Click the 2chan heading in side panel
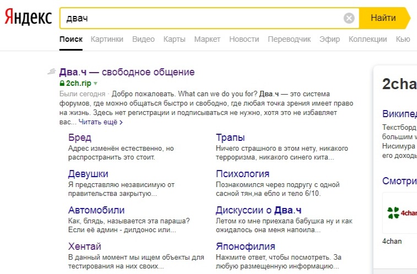This screenshot has height=274, width=417. coord(400,84)
